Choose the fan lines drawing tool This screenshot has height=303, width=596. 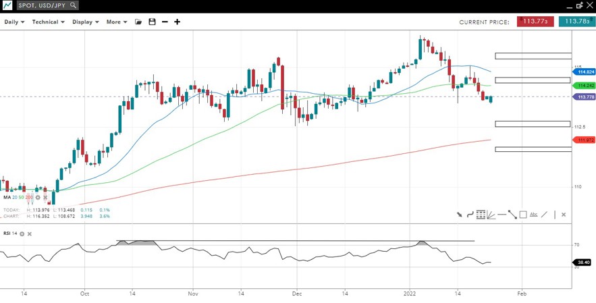click(x=491, y=215)
